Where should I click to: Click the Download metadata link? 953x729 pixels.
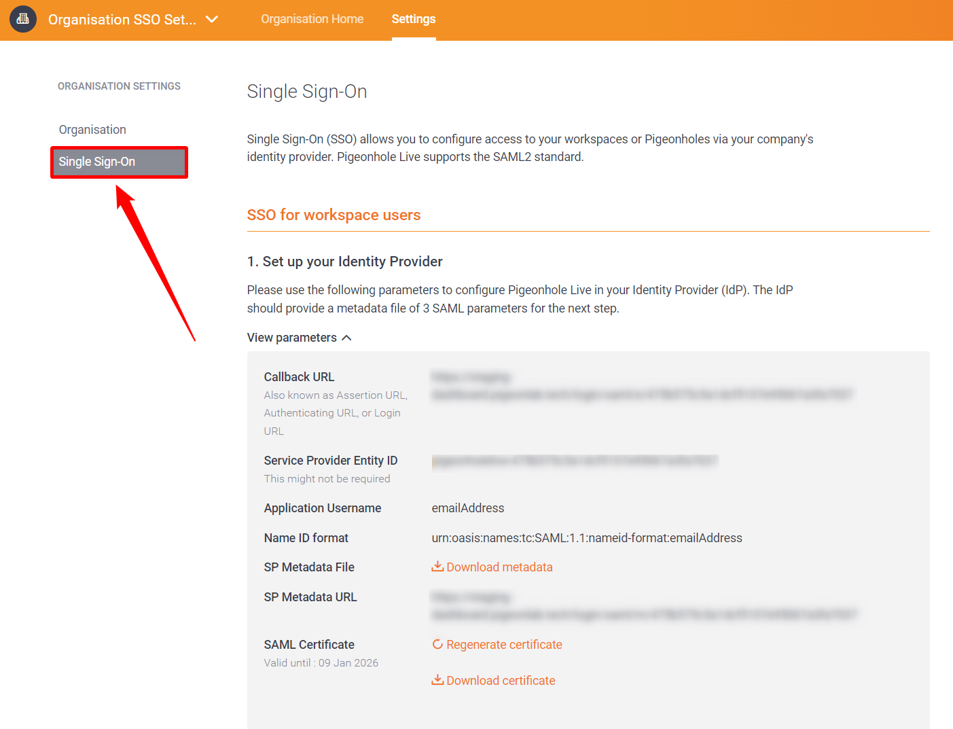pos(499,567)
